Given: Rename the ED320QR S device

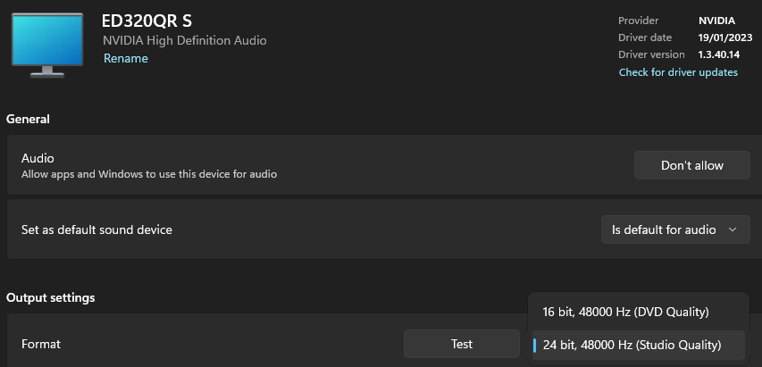Looking at the screenshot, I should [126, 59].
